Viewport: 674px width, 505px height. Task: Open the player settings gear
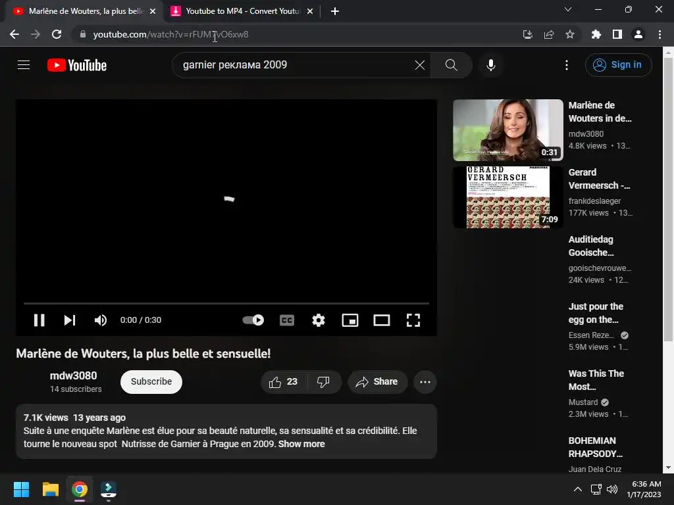pos(319,320)
